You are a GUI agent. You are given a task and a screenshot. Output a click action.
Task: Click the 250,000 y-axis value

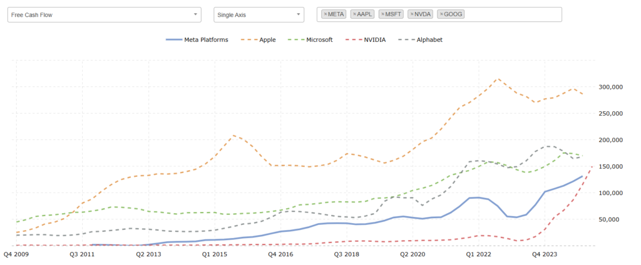tap(611, 114)
